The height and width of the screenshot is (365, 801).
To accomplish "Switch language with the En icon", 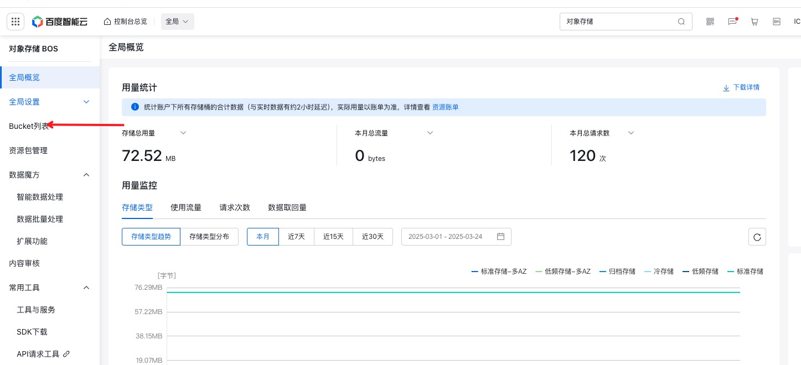I will tap(777, 22).
